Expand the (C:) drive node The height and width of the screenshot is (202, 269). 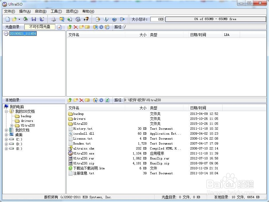[x=6, y=139]
